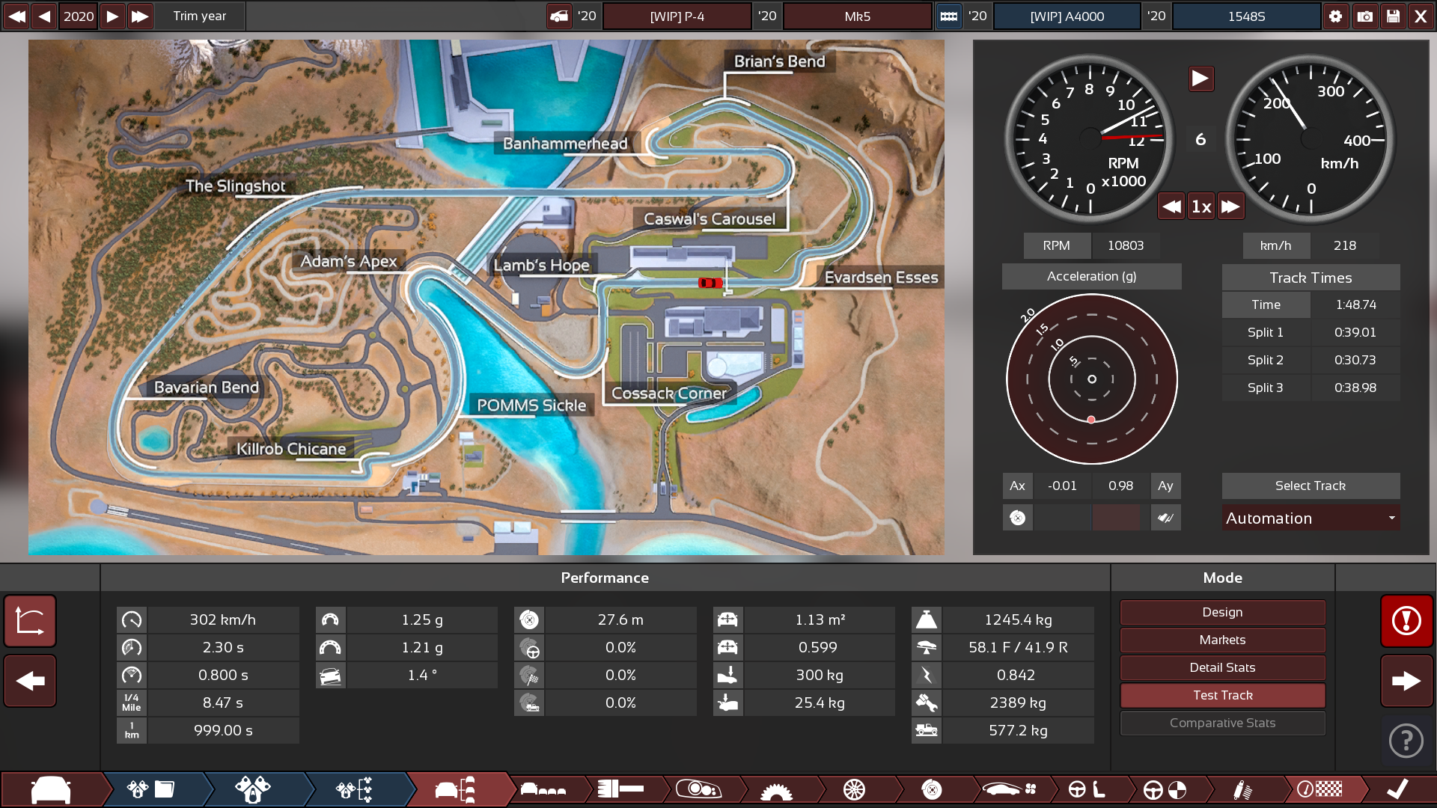Open the help question mark icon
Viewport: 1437px width, 808px height.
click(1406, 741)
